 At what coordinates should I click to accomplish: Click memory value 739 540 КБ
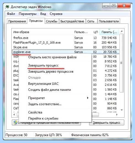(109, 38)
